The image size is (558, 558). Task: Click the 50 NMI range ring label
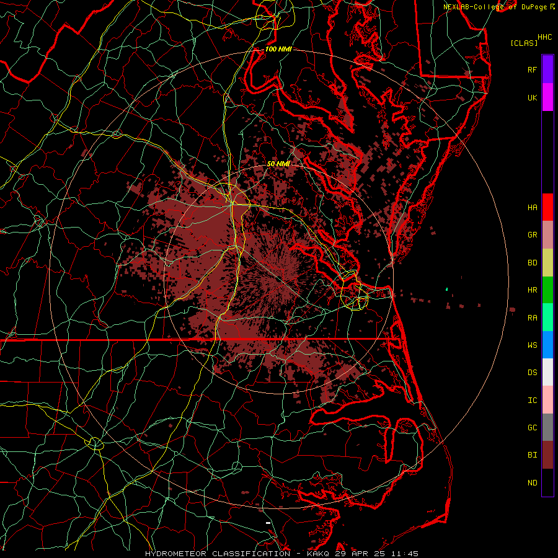(x=278, y=164)
